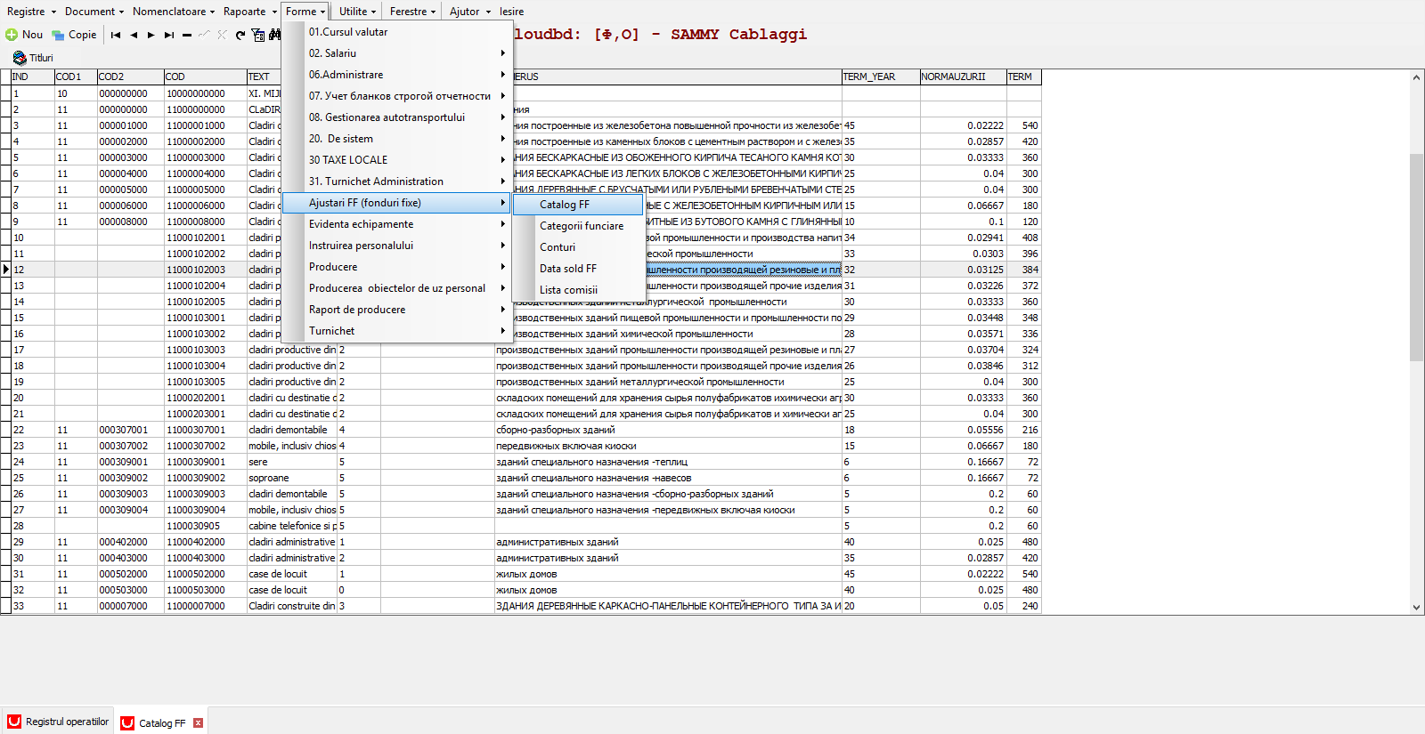
Task: Open Instruirea personalului submenu
Action: click(x=396, y=246)
